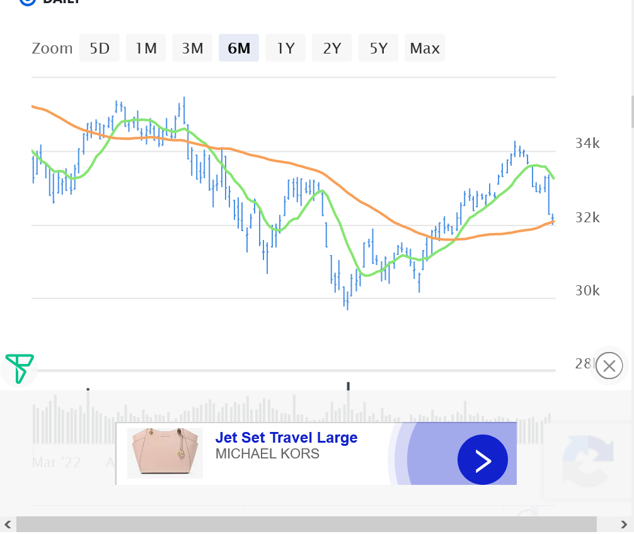Click the 30k price axis label

587,291
